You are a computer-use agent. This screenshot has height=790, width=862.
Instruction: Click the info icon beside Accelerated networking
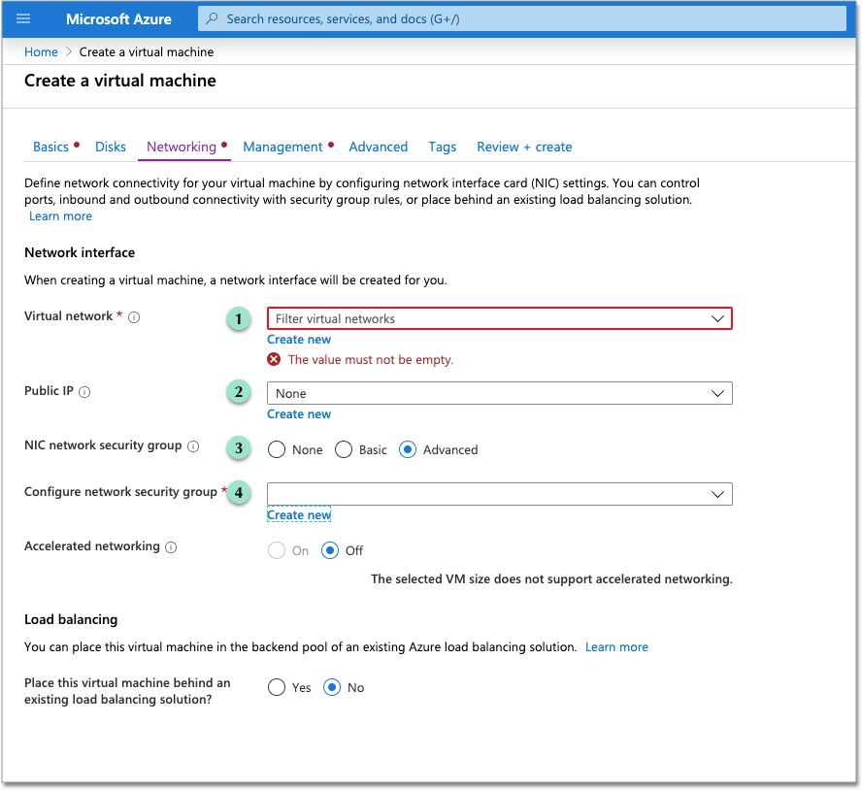point(171,546)
